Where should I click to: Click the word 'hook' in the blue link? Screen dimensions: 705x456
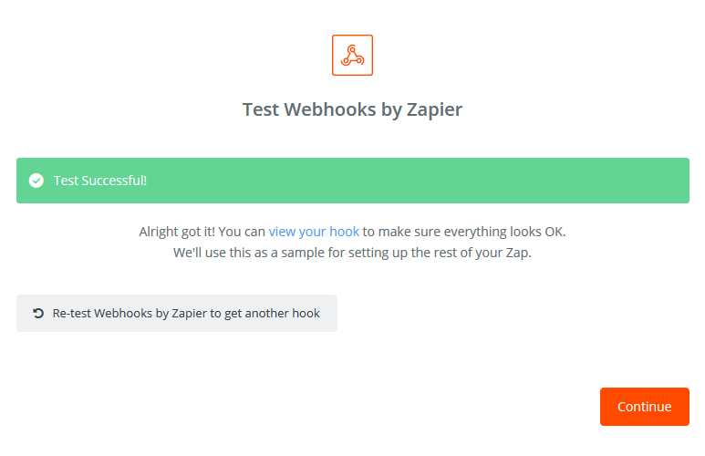point(345,232)
